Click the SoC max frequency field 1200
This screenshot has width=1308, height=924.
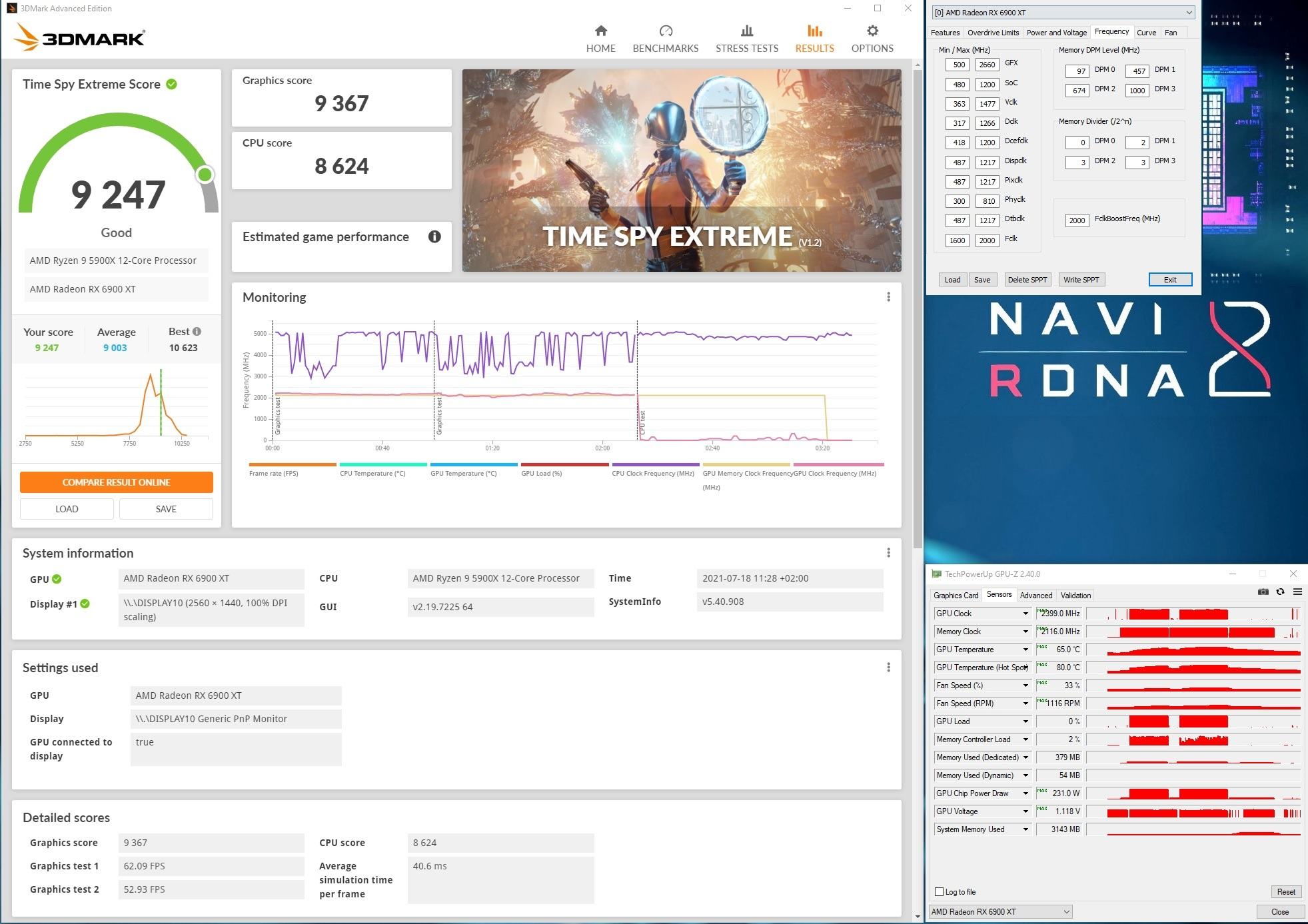pyautogui.click(x=987, y=85)
